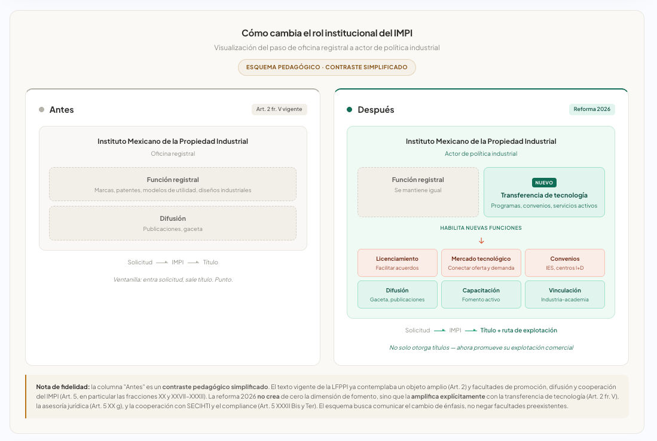The height and width of the screenshot is (441, 657).
Task: Click the bold 'contraste pedagógico simplificado' phrase
Action: [215, 387]
